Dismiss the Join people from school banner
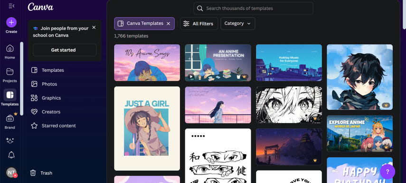Viewport: 406px width, 183px height. point(94,27)
